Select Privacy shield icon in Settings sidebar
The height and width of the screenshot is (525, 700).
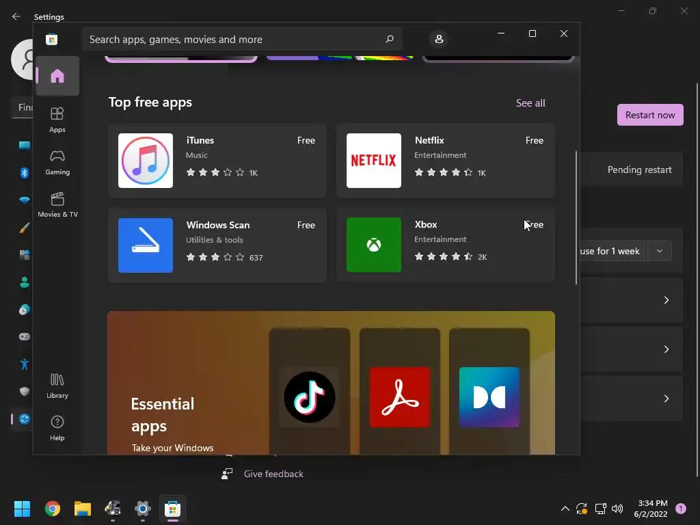25,392
